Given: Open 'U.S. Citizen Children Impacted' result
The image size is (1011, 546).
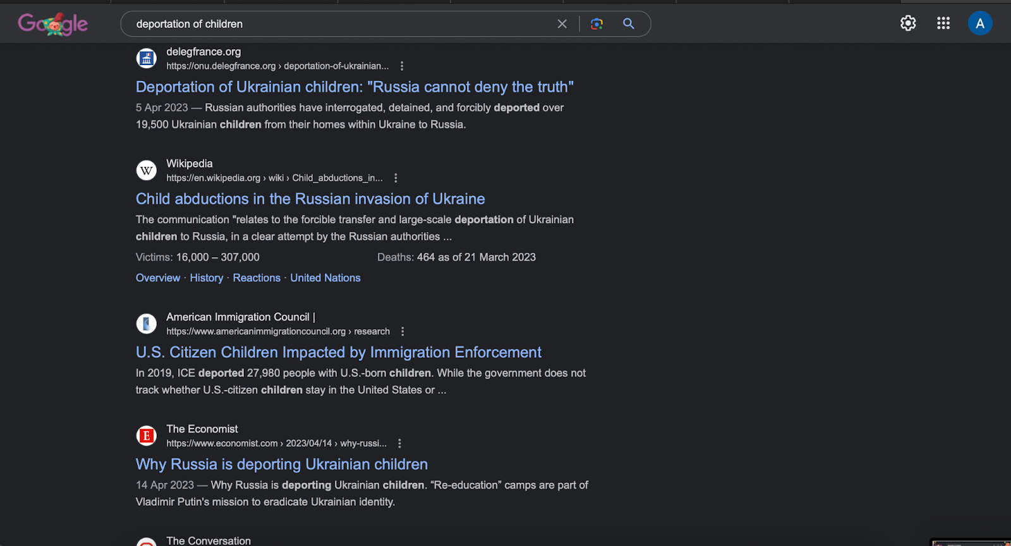Looking at the screenshot, I should click(x=339, y=353).
